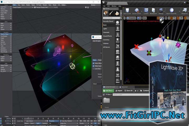This screenshot has height=126, width=189.
Task: Open the Marketplace icon
Action: (x=153, y=11)
